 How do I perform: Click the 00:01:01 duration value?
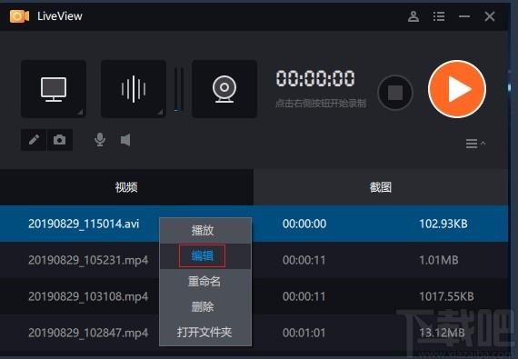coord(304,333)
